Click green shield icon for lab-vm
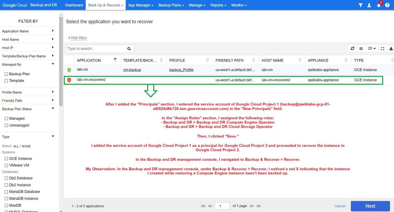Image resolution: width=394 pixels, height=212 pixels. 69,70
